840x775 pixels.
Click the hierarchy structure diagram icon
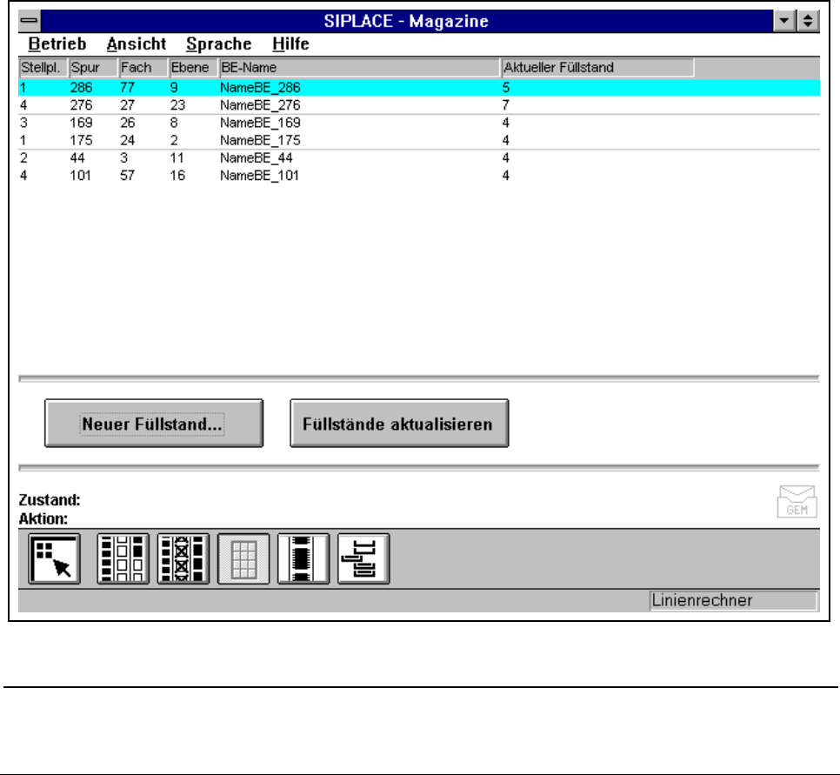pos(363,558)
